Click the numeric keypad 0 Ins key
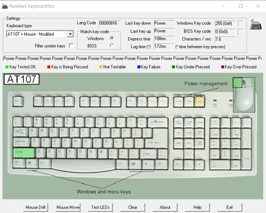Viewport: 266px width, 213px height. click(x=220, y=165)
